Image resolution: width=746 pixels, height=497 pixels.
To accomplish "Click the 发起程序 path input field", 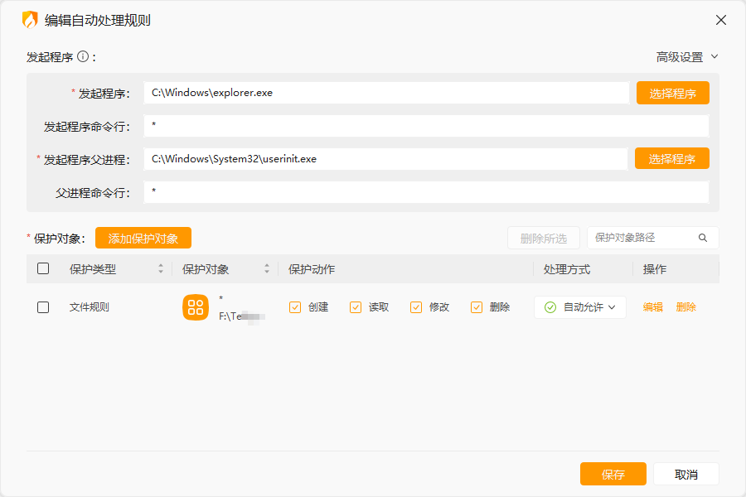I will coord(386,93).
